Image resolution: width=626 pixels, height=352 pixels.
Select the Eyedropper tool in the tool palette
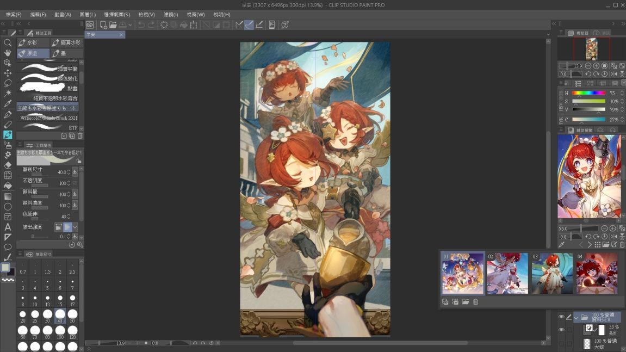[x=8, y=104]
